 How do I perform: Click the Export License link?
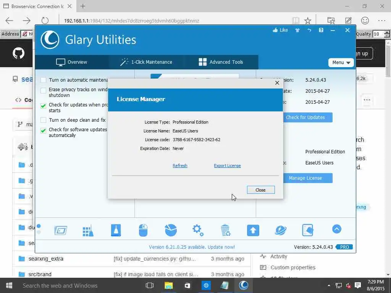tap(227, 166)
